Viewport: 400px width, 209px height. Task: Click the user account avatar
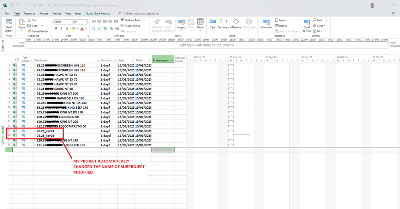372,5
